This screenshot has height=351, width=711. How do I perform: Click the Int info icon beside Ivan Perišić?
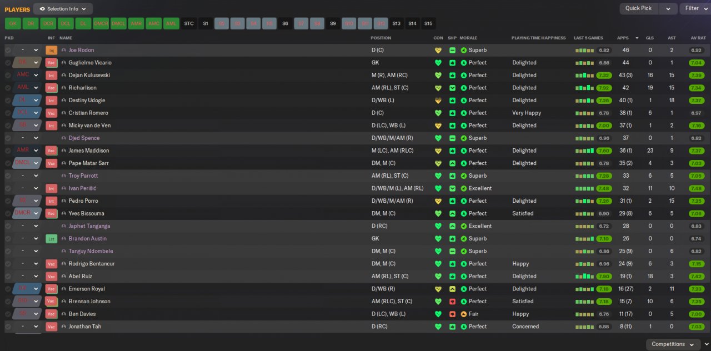click(52, 188)
